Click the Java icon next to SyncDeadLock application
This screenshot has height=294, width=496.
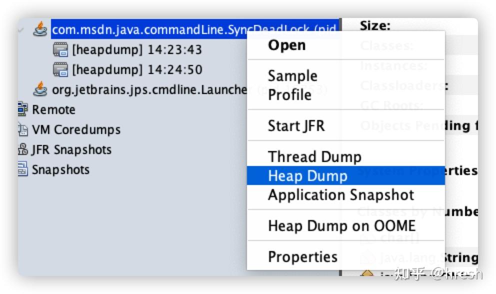coord(40,29)
